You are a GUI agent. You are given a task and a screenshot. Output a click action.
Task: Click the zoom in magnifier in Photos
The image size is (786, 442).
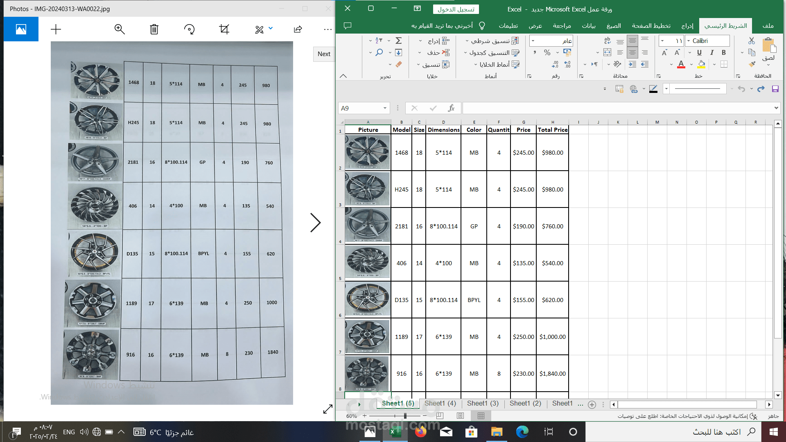pos(120,29)
